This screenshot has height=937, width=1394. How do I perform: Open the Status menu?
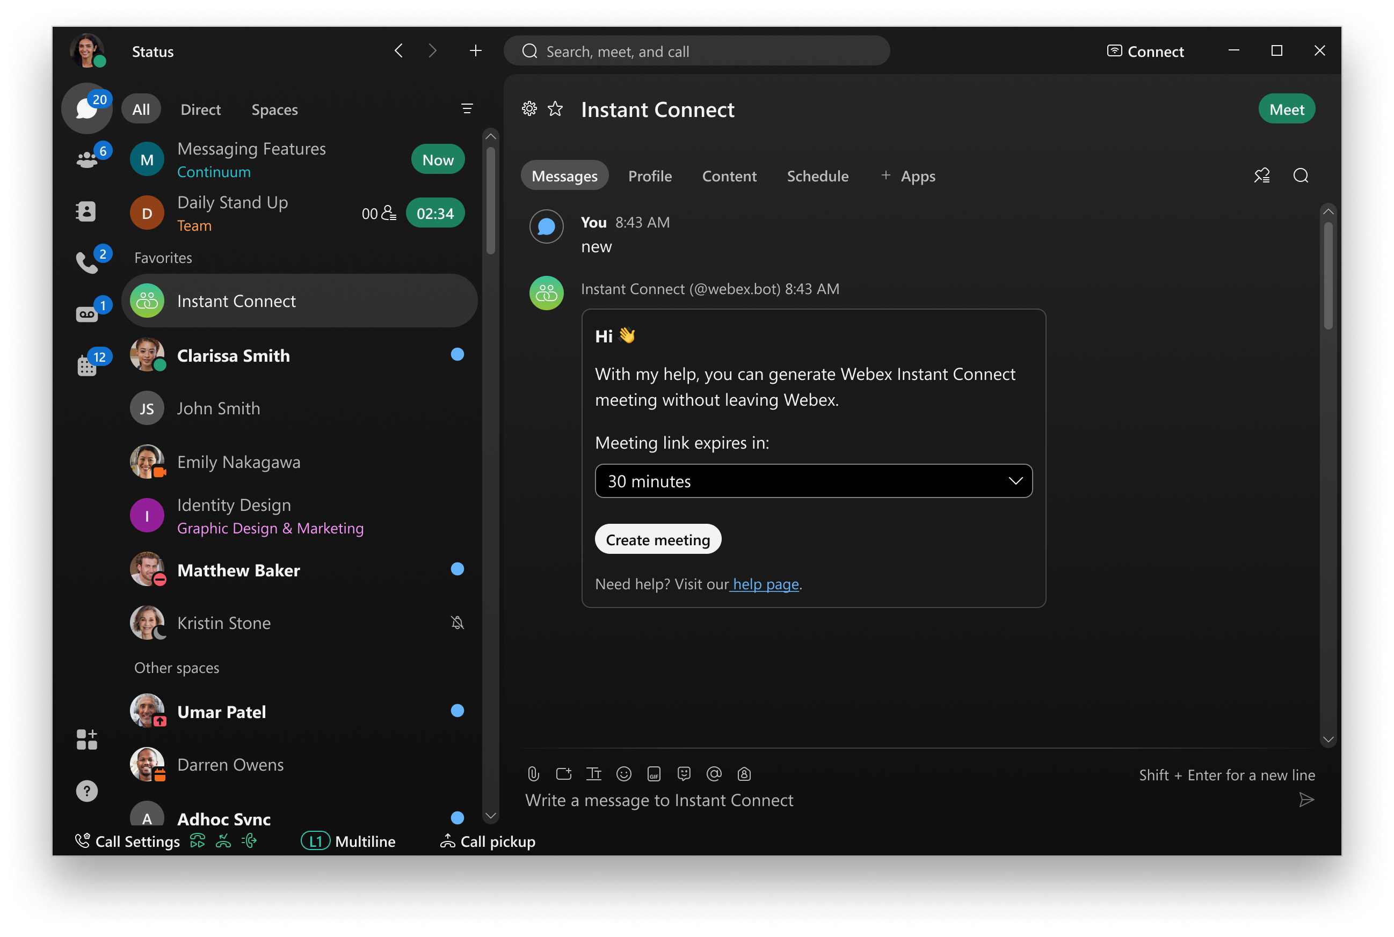coord(153,52)
